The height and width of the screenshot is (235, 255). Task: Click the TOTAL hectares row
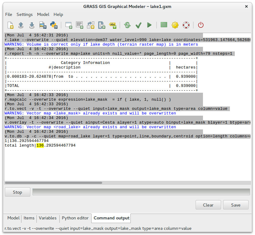(x=101, y=86)
